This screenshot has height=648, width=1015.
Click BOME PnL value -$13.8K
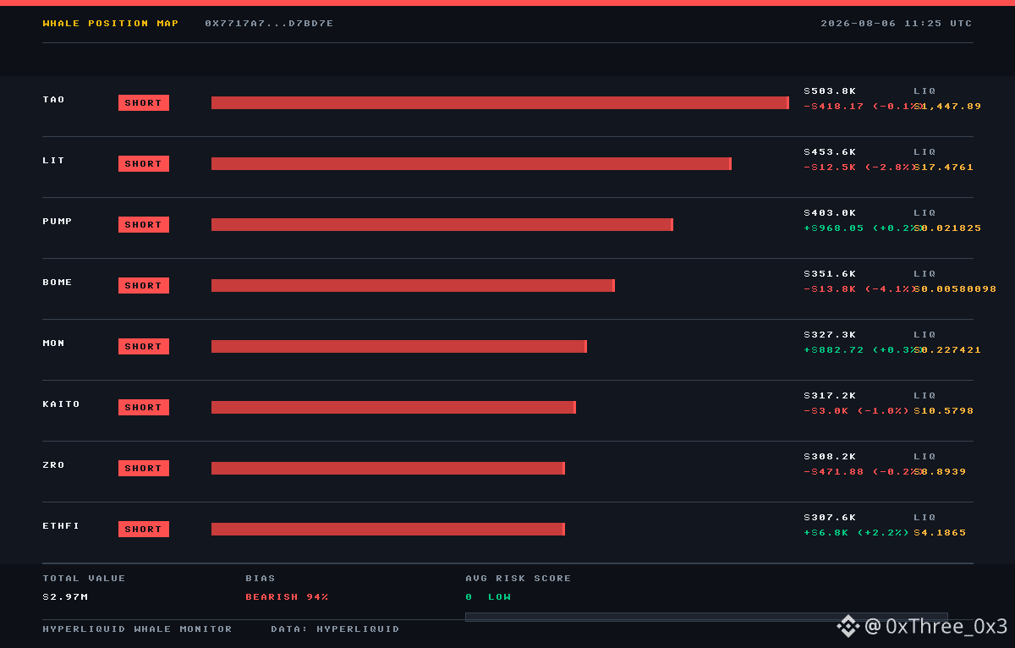pos(830,289)
